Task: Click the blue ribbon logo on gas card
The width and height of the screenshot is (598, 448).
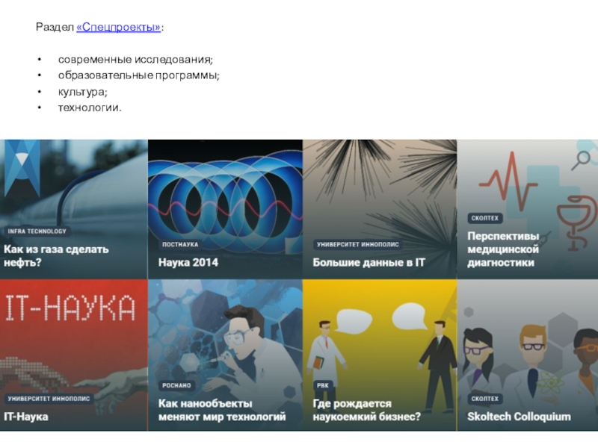Action: (22, 167)
